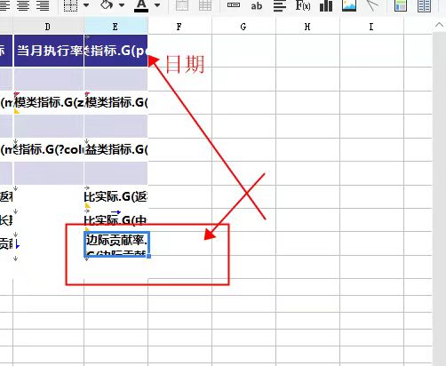Click the rightmost two-column layout icon
Image resolution: width=446 pixels, height=366 pixels.
(424, 5)
